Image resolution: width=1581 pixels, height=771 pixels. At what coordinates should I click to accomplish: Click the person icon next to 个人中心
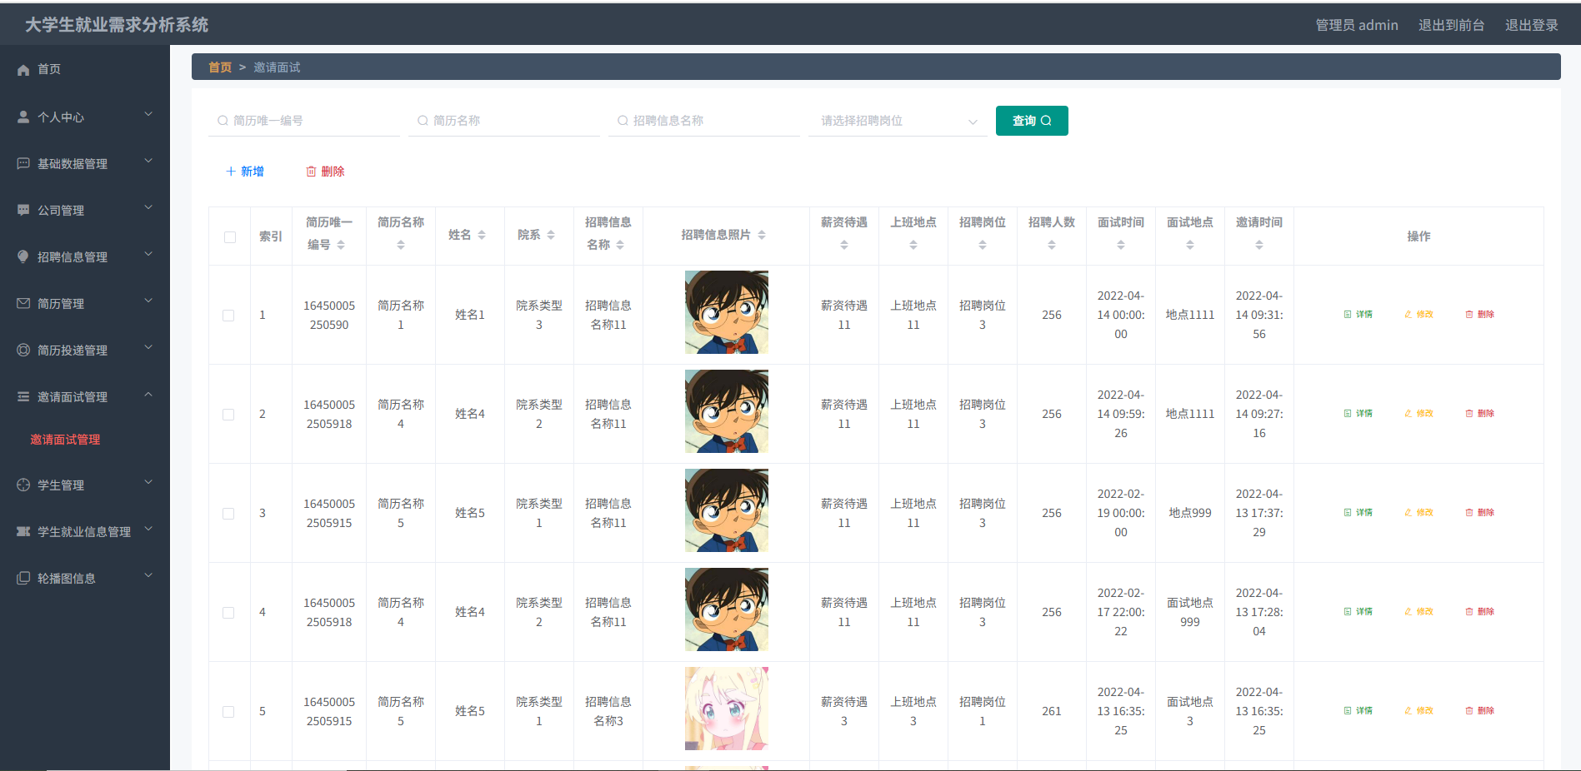coord(23,117)
